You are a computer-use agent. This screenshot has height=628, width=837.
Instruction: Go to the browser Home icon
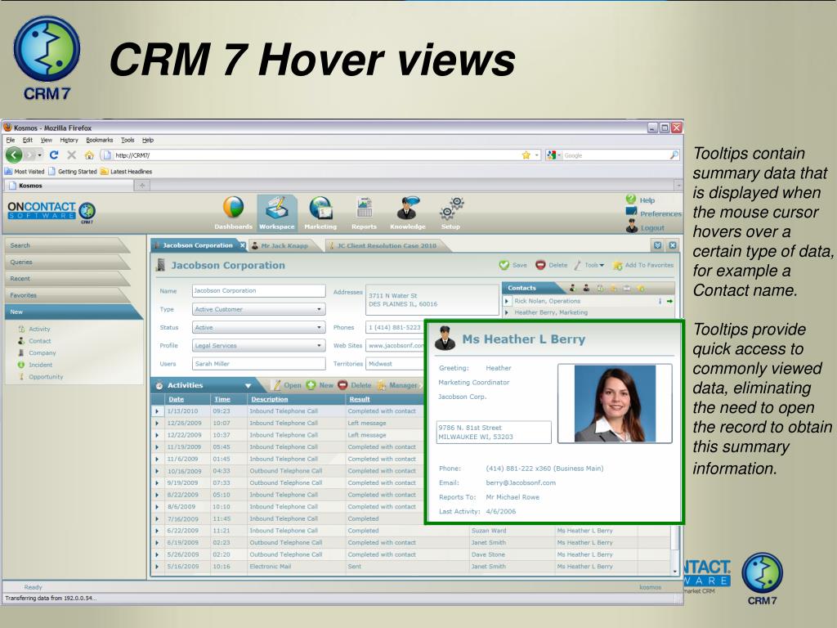[x=89, y=155]
